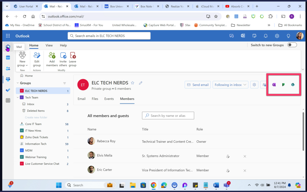Open Deleted Items under Tech Team
307x192 pixels.
click(x=43, y=111)
